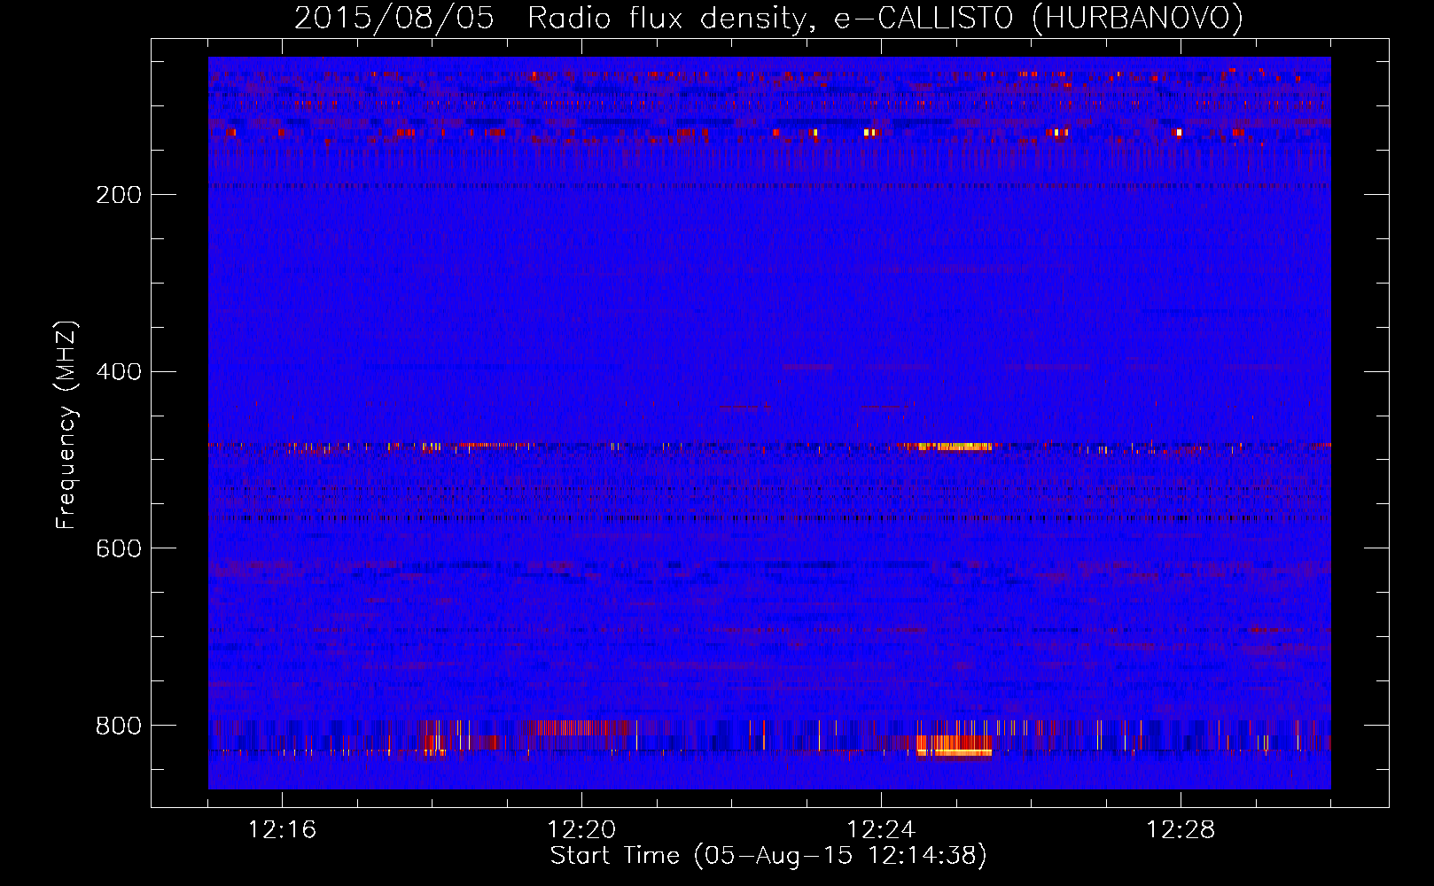
Task: Click the bright yellow burst near 830 MHz
Action: click(955, 745)
